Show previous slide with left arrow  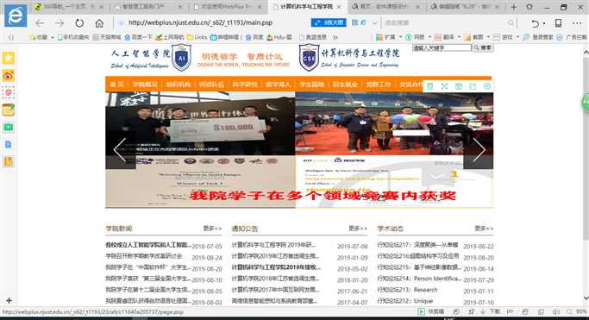(120, 150)
